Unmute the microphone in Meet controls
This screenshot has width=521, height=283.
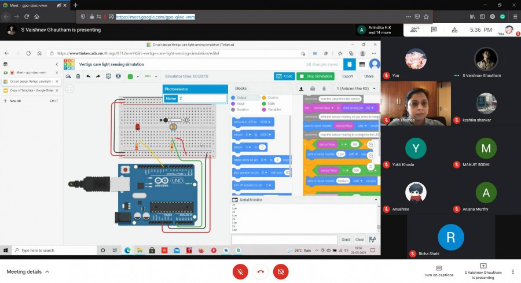tap(240, 271)
